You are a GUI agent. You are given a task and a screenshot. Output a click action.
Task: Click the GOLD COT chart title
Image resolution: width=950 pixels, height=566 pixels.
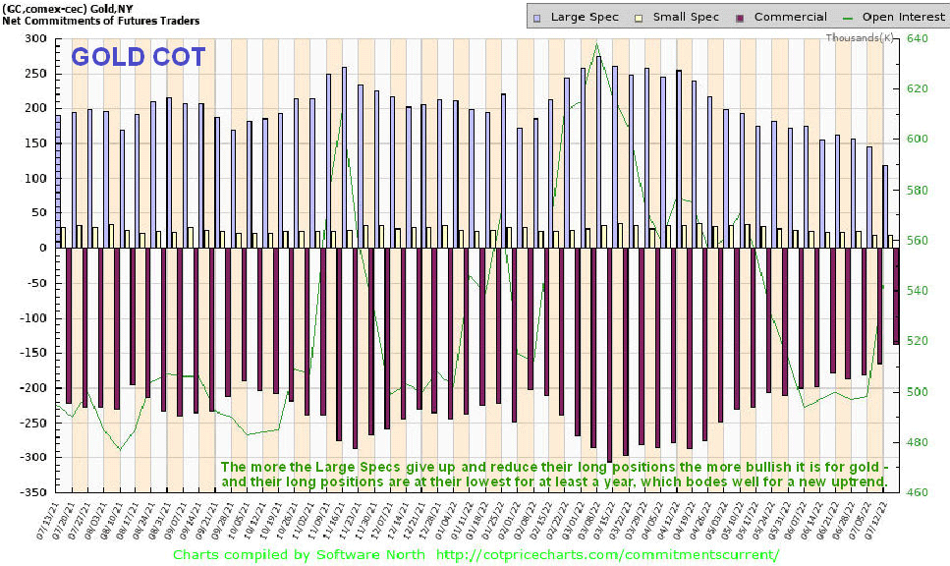139,57
